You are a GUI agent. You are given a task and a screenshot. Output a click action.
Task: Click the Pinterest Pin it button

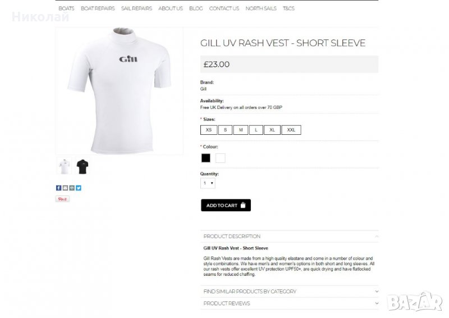[62, 199]
